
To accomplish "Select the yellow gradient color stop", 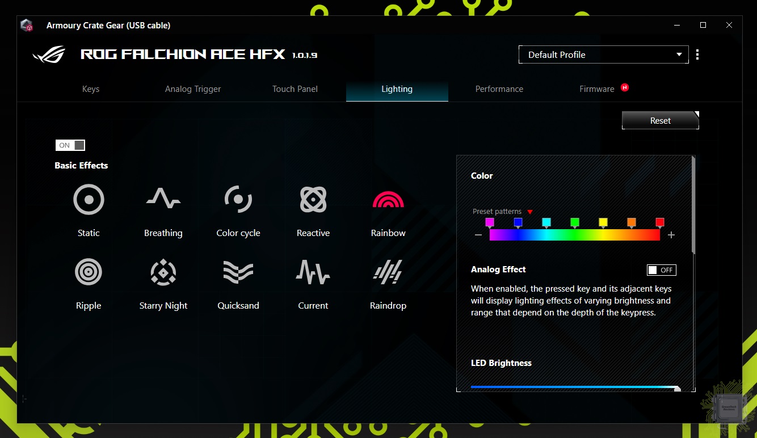I will [603, 222].
